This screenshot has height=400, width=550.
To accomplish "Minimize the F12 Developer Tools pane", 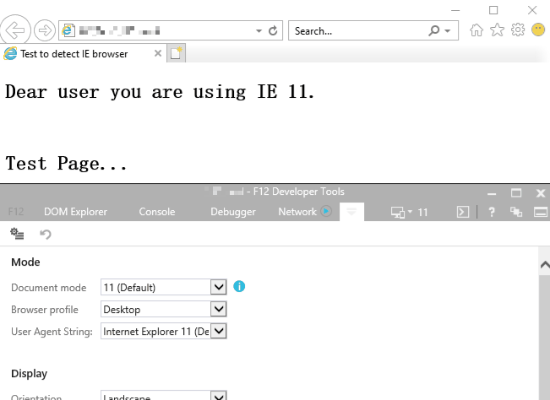I will 492,193.
